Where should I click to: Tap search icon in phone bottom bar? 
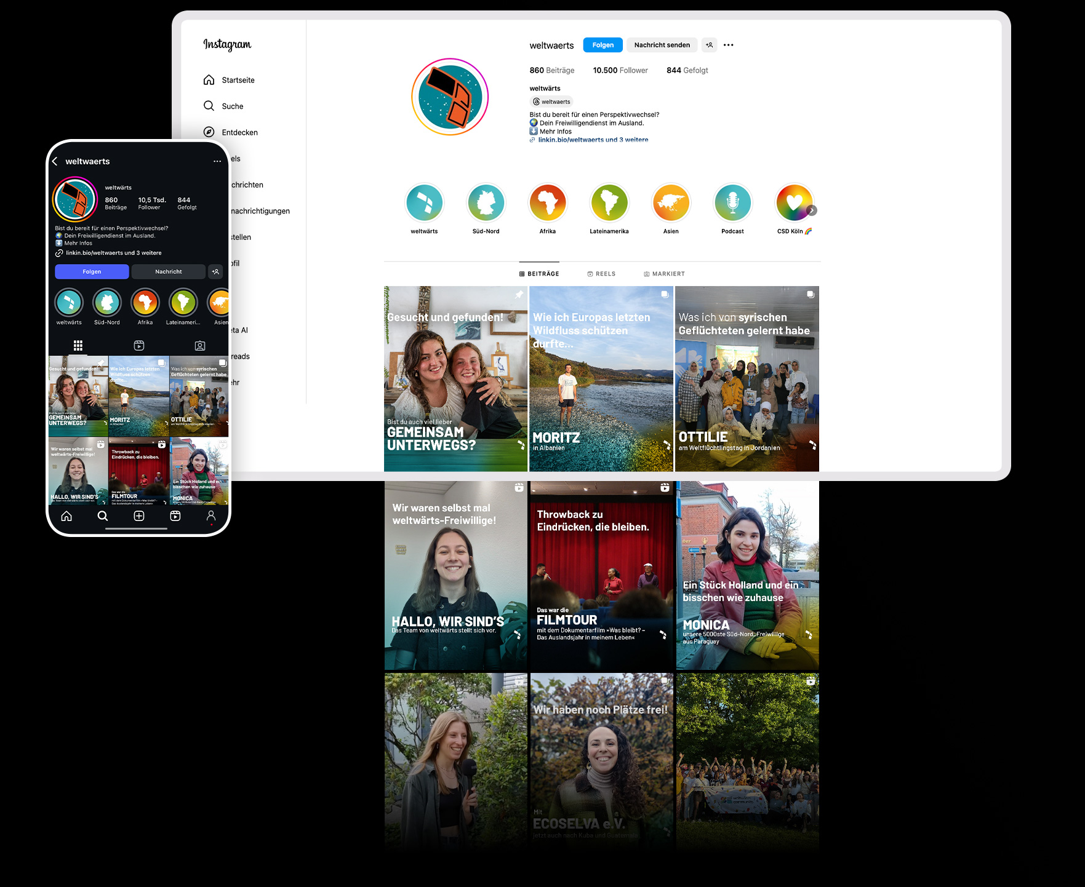[x=103, y=516]
